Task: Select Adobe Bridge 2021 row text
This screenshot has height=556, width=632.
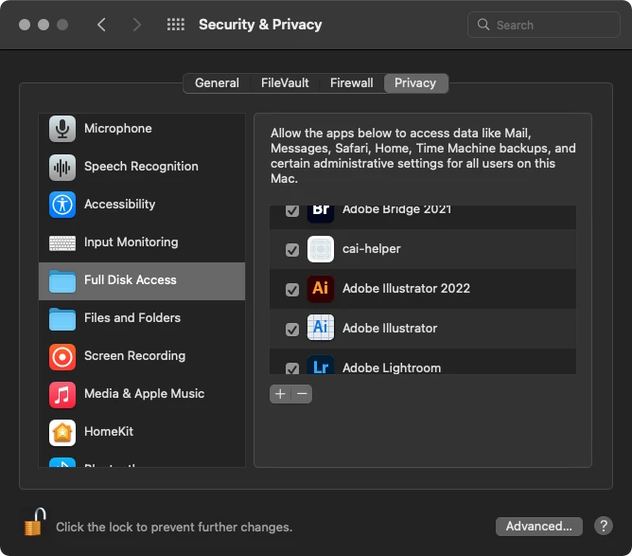Action: (x=397, y=210)
